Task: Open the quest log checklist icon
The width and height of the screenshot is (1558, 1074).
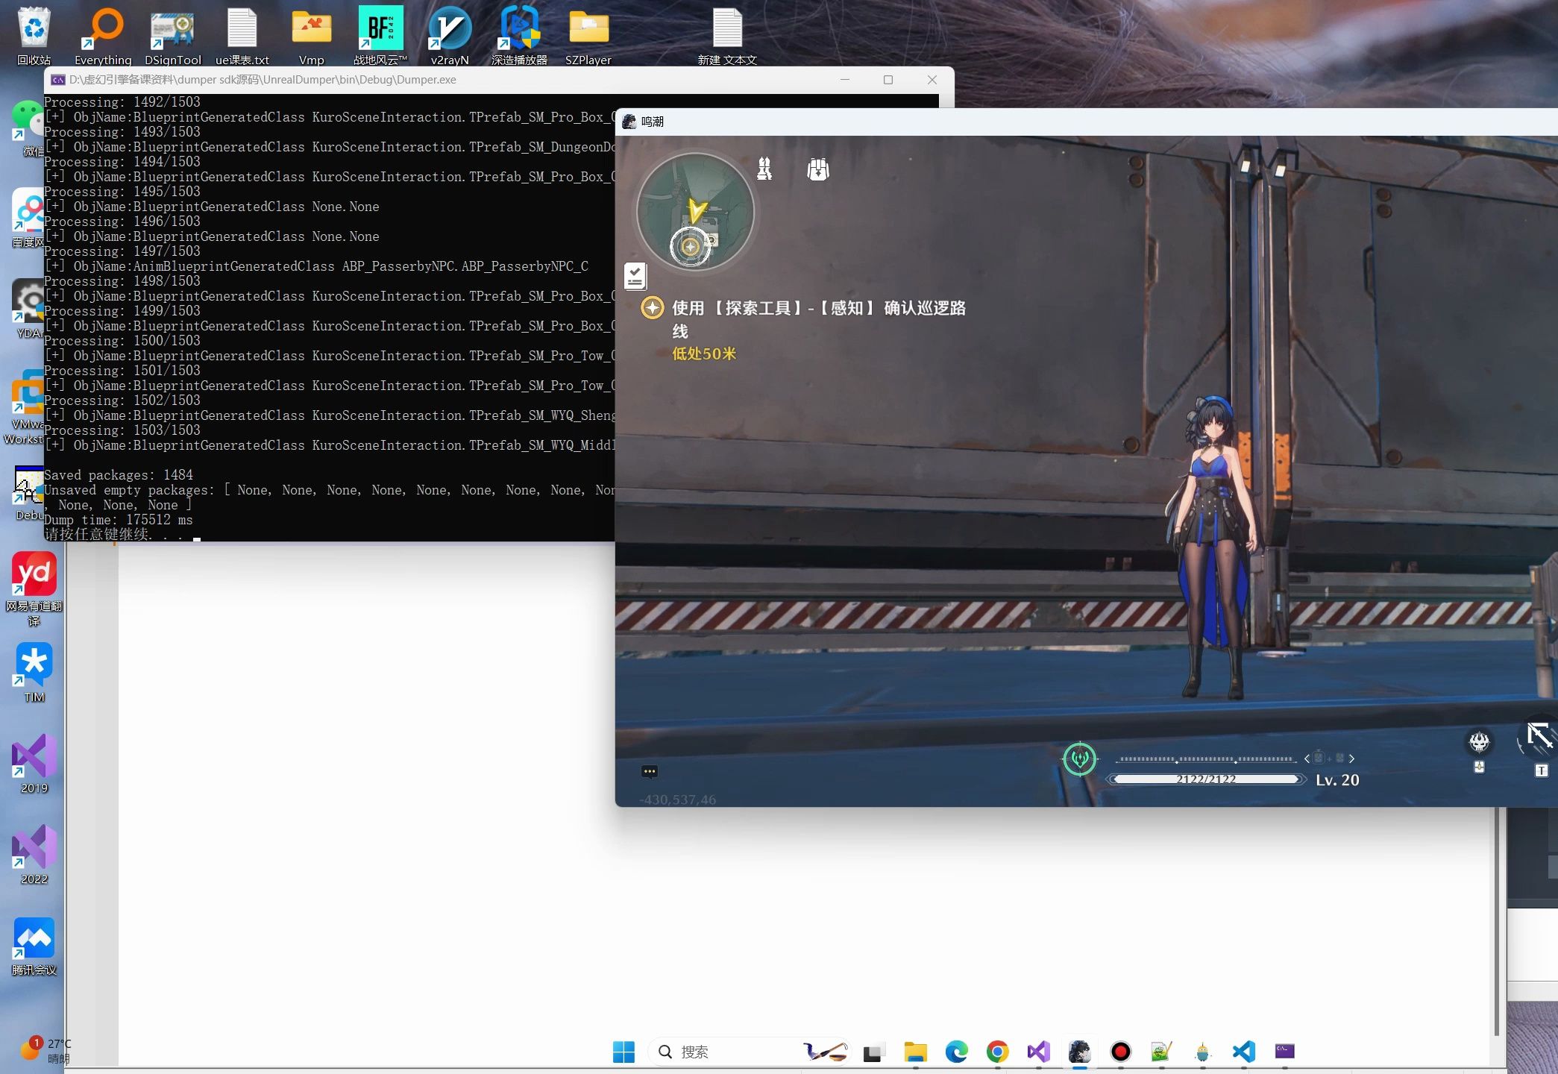Action: 635,276
